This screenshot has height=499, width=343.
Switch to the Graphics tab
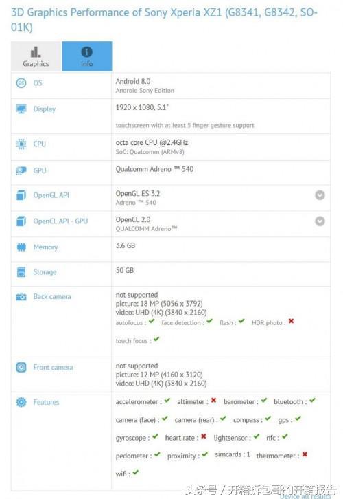pyautogui.click(x=36, y=56)
